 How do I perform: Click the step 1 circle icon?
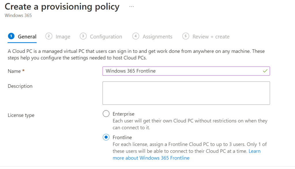point(11,36)
